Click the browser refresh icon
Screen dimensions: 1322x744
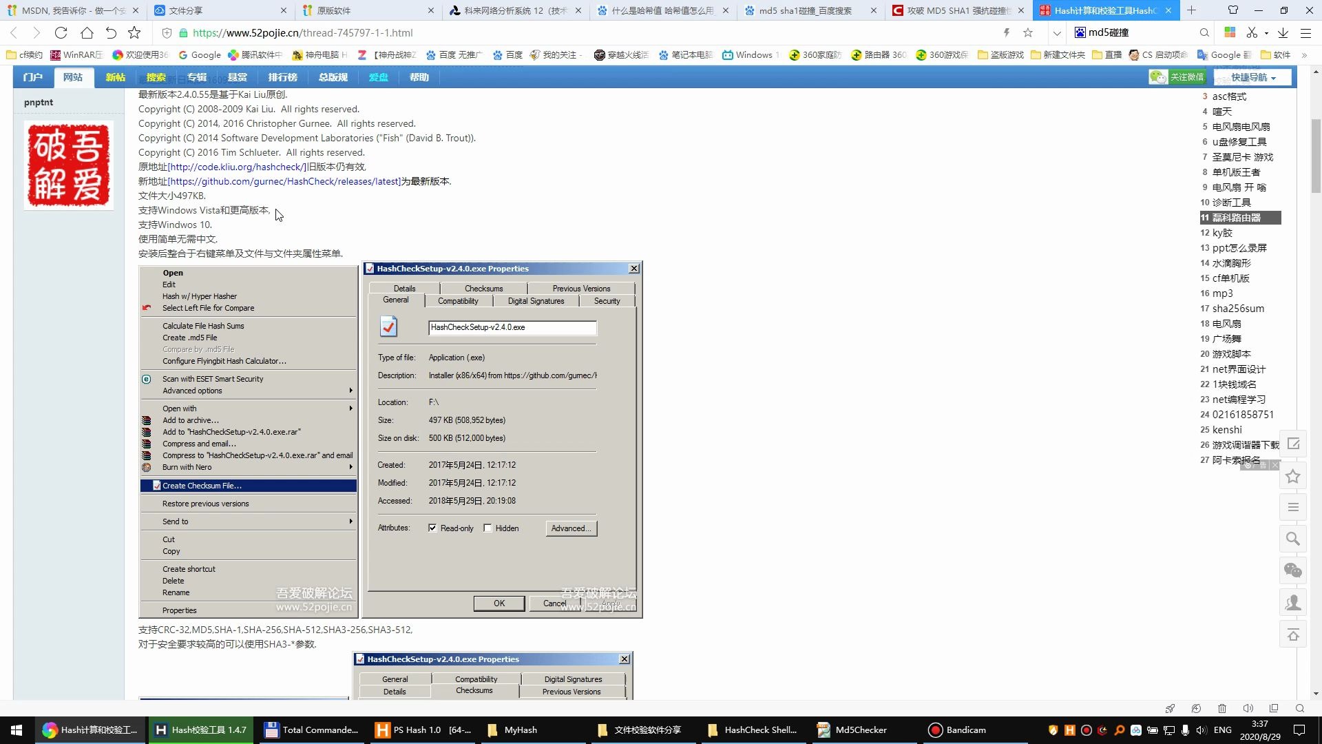click(61, 32)
